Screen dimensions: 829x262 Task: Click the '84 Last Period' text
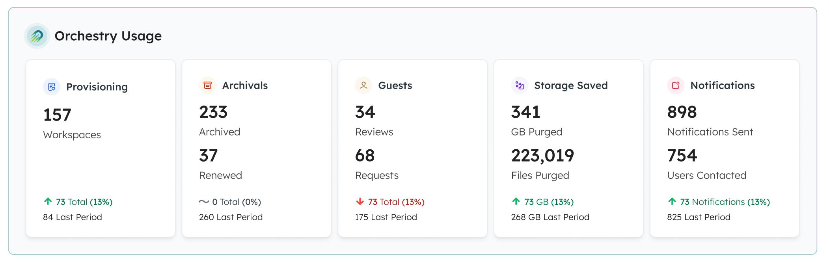pos(73,217)
